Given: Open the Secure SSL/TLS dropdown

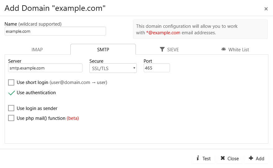Looking at the screenshot, I should pyautogui.click(x=113, y=68).
